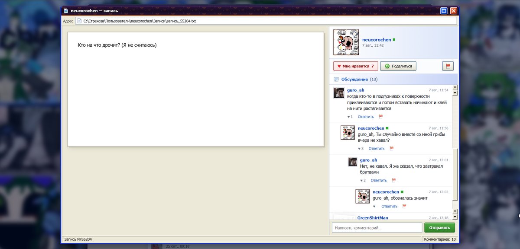Flag guro_ah's 11:54 comment
The image size is (520, 249).
[381, 117]
